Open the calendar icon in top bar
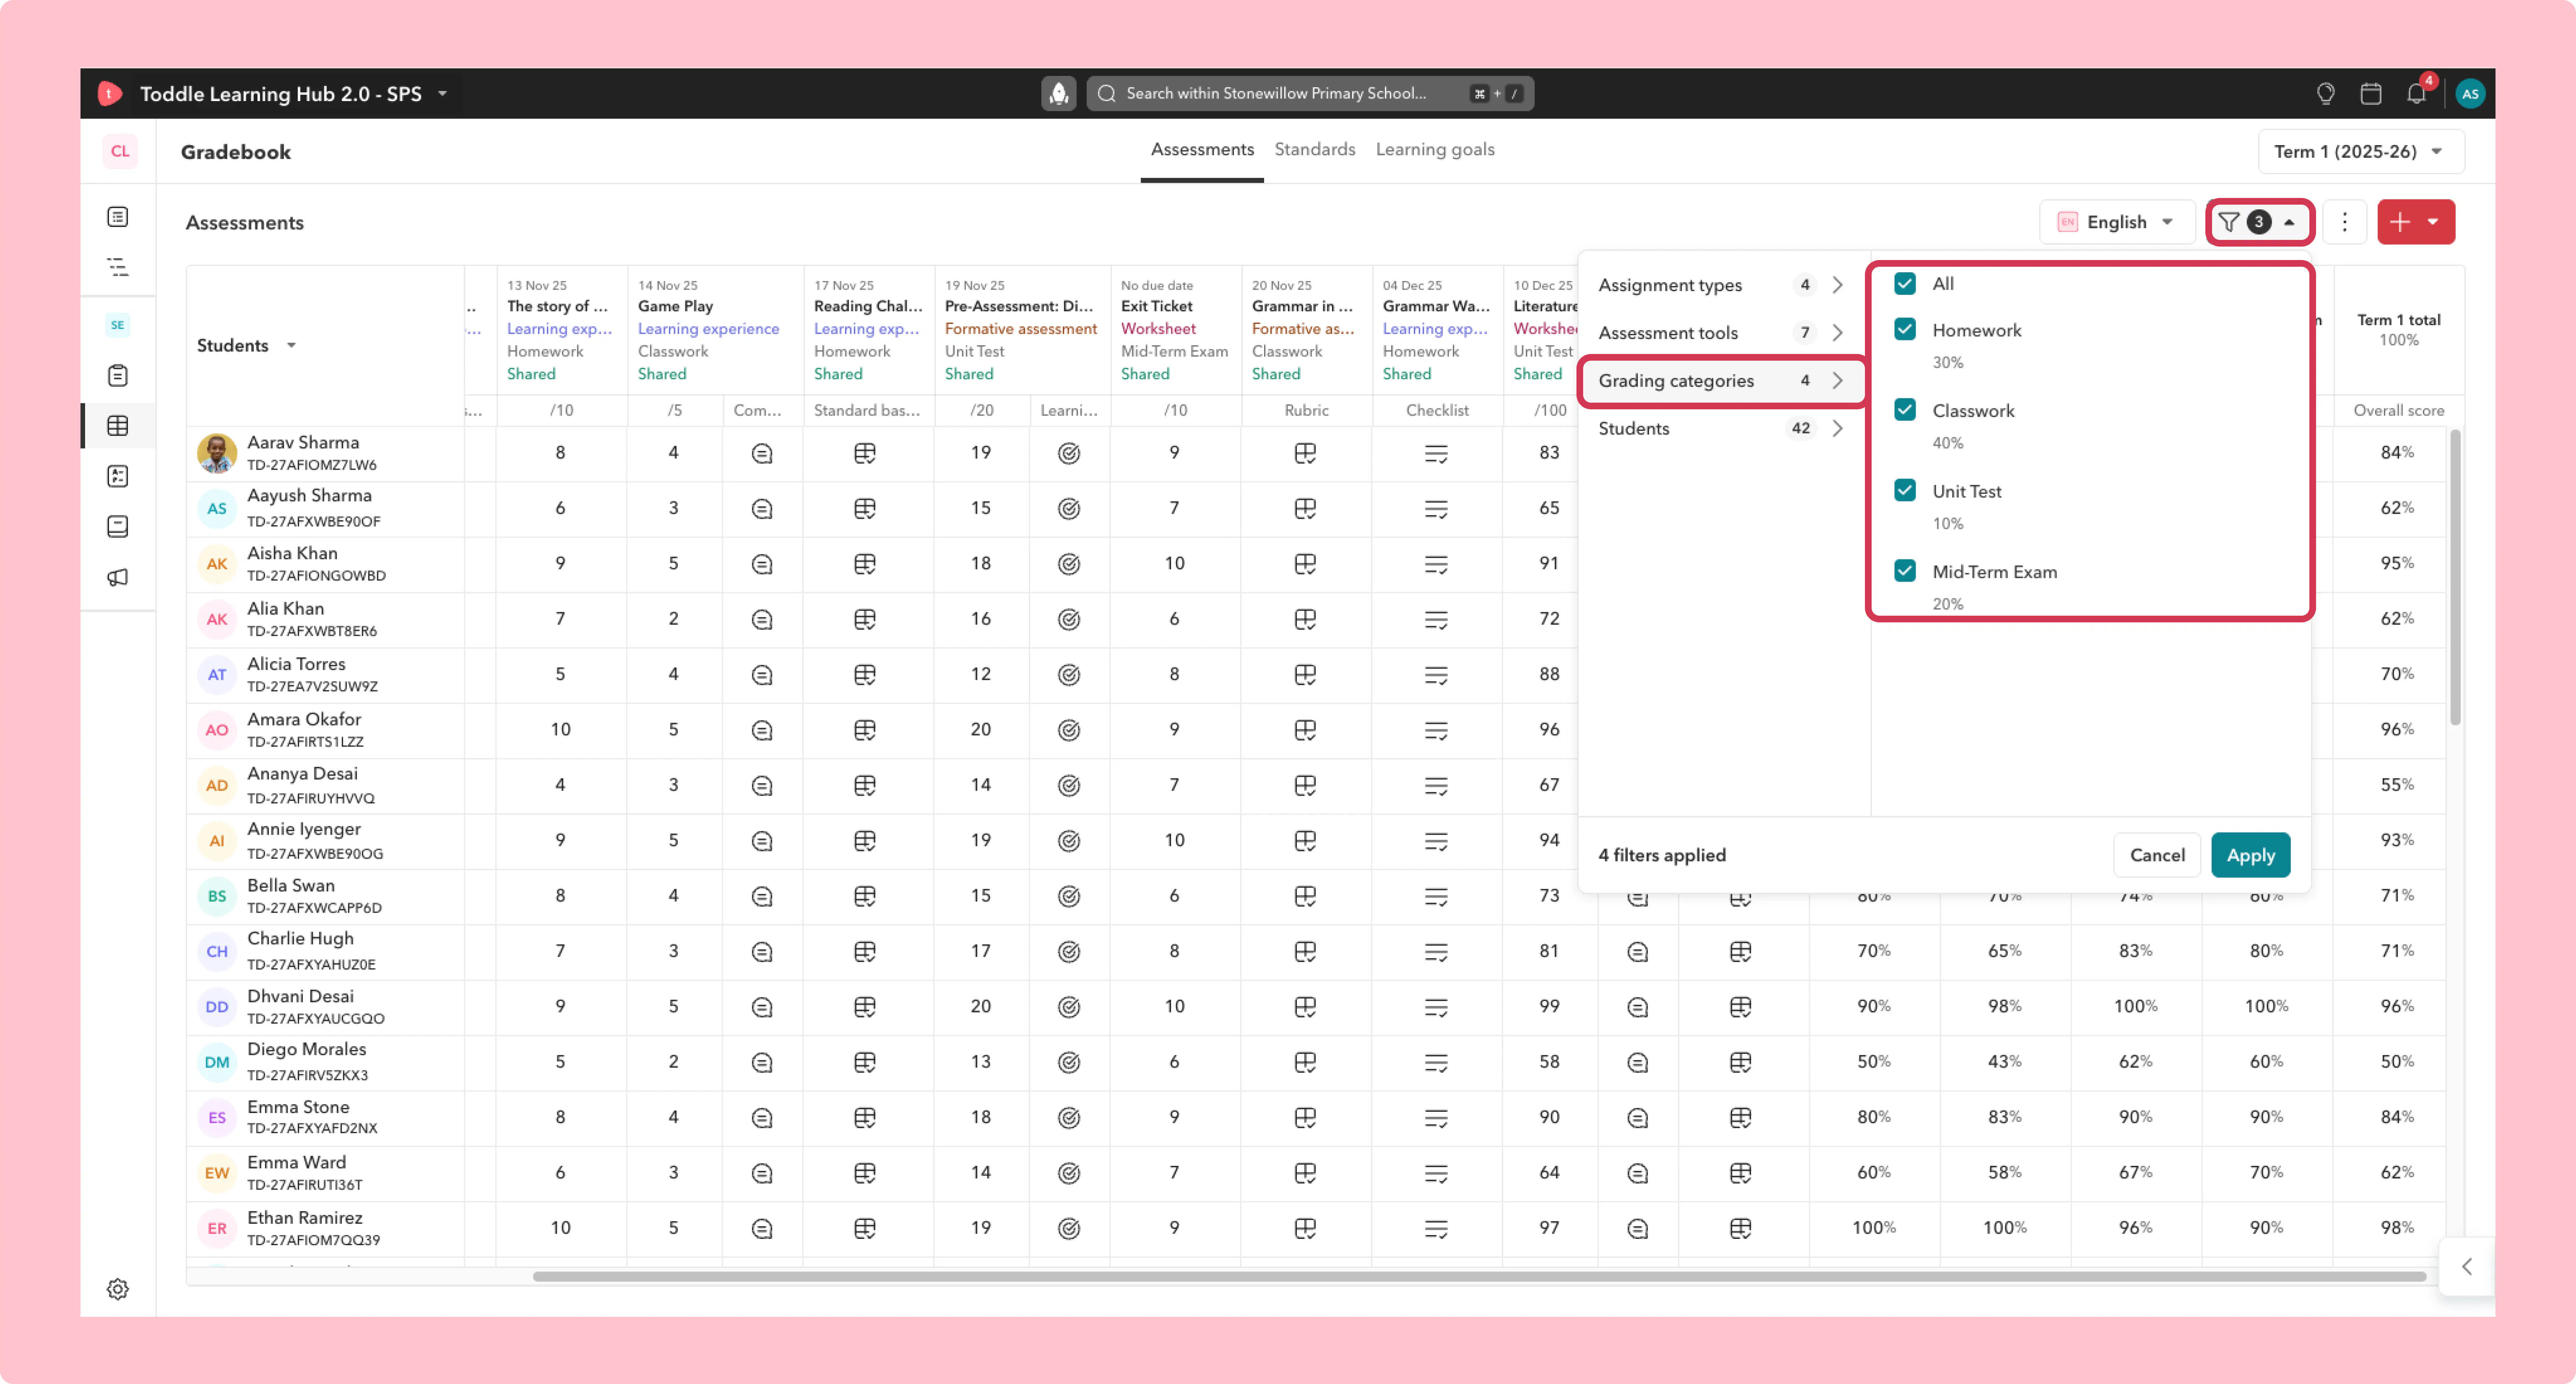Image resolution: width=2576 pixels, height=1384 pixels. [2370, 93]
